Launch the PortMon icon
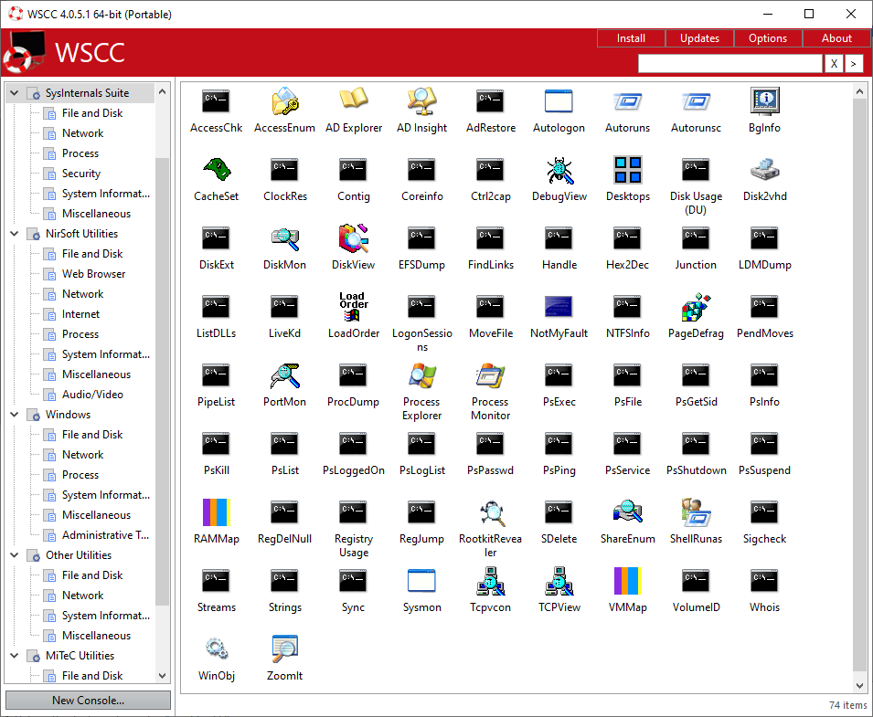The width and height of the screenshot is (873, 717). click(x=284, y=375)
